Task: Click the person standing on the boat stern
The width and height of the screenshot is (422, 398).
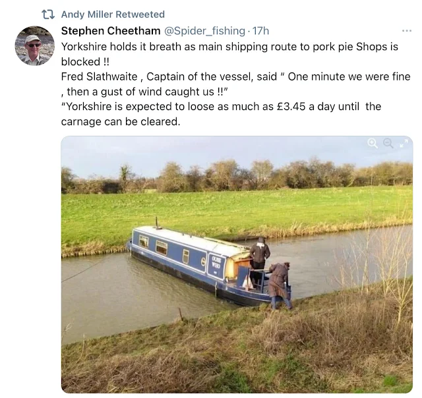Action: [x=259, y=254]
